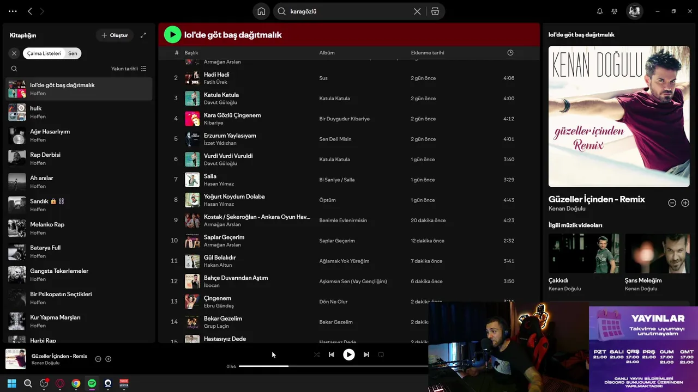Remove track via minus icon in right panel
The image size is (698, 392).
click(x=672, y=203)
